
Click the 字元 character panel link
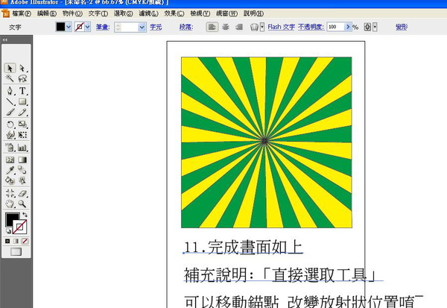tap(156, 27)
